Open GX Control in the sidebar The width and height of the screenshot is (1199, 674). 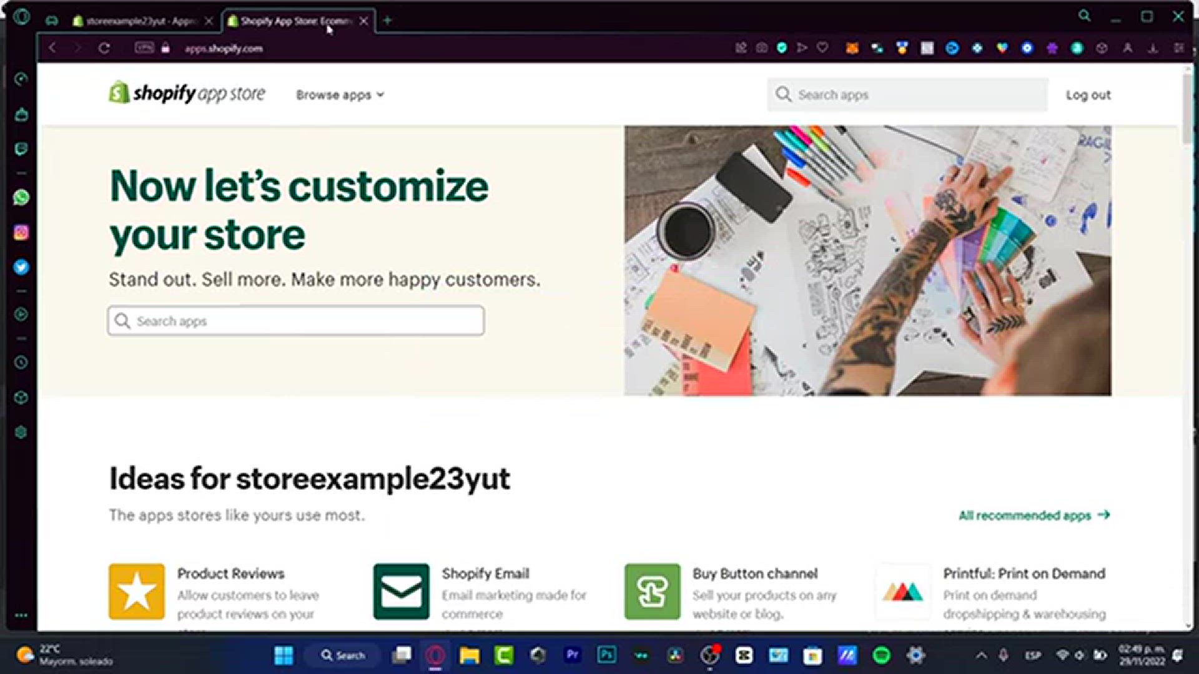(x=21, y=79)
